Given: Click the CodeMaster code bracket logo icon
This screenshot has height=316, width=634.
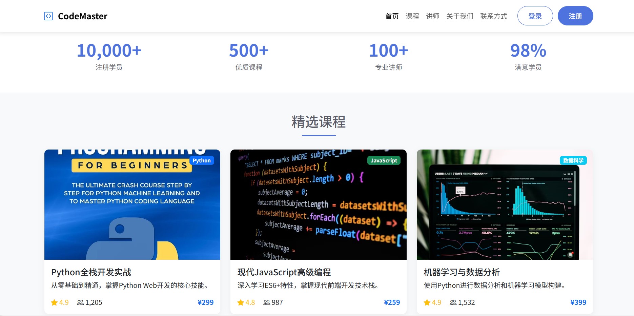Looking at the screenshot, I should (48, 16).
